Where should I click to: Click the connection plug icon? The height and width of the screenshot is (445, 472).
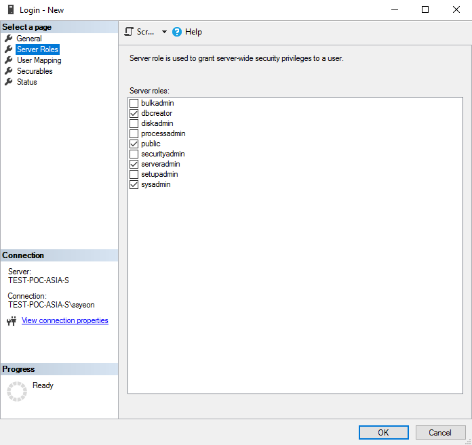(12, 321)
